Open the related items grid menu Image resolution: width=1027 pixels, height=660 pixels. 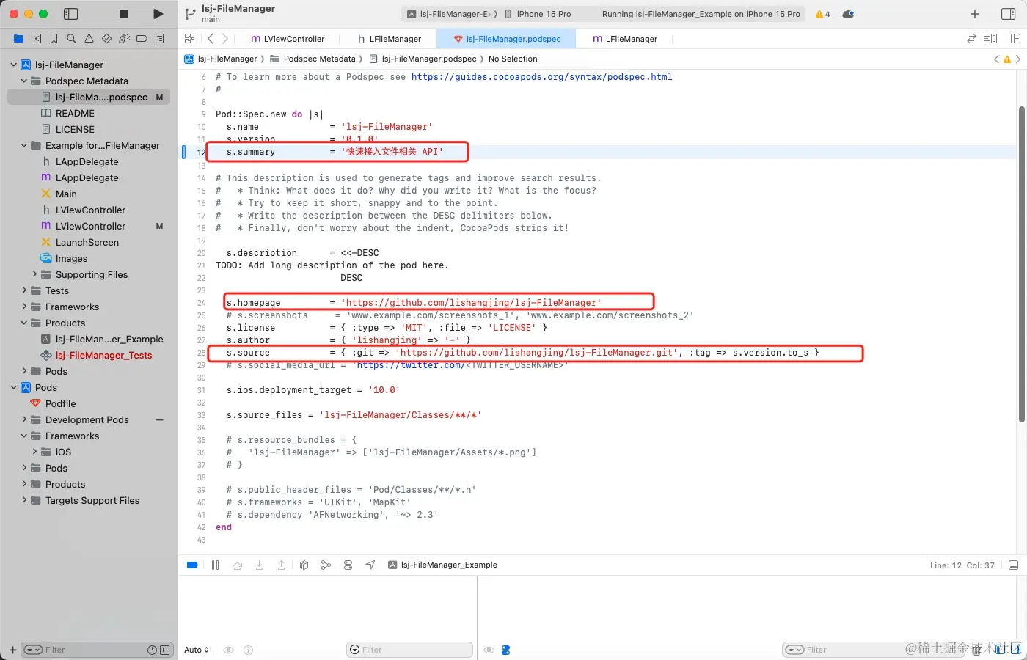point(190,38)
